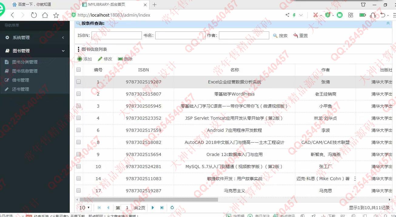
Task: Collapse the 图书管理 menu section
Action: click(x=35, y=51)
